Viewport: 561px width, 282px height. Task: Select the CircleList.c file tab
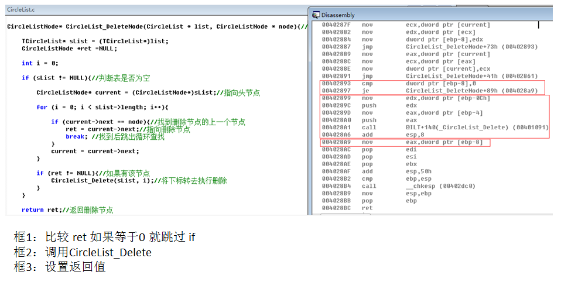click(x=21, y=9)
